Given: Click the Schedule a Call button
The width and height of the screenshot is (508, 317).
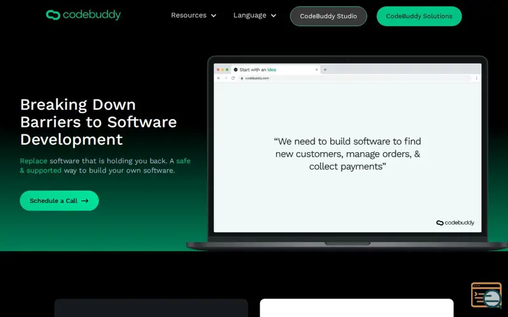Looking at the screenshot, I should tap(59, 200).
